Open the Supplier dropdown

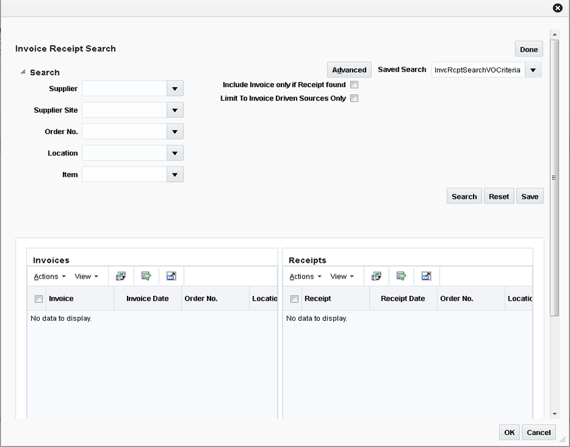click(175, 88)
